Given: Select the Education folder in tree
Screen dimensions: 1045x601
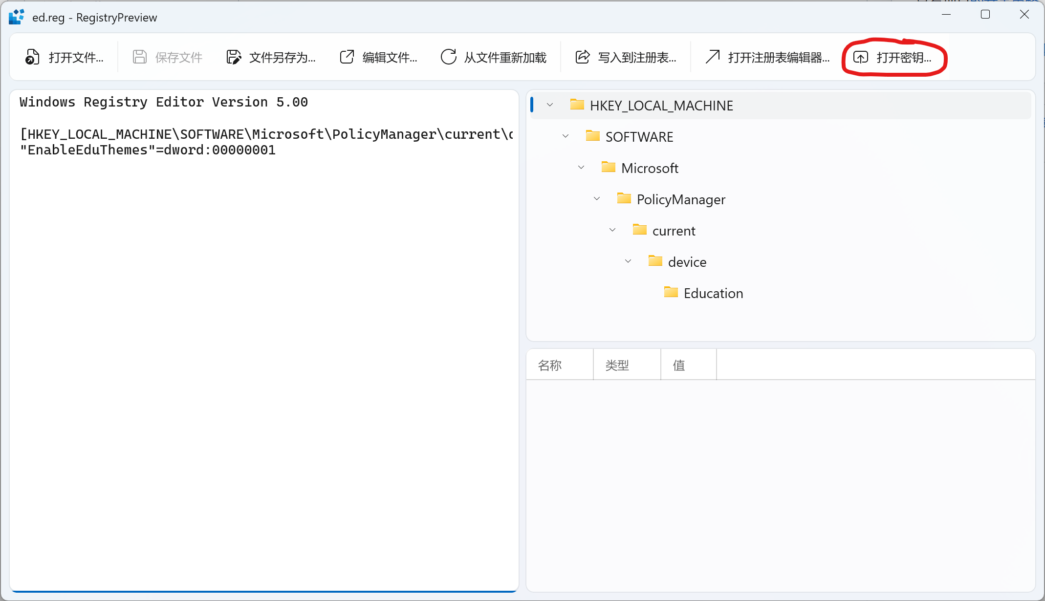Looking at the screenshot, I should [x=714, y=293].
